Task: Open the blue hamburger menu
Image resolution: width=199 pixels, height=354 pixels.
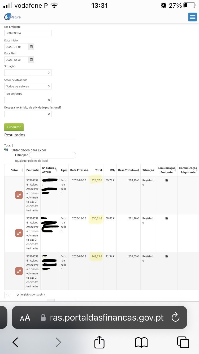Action: click(x=192, y=17)
